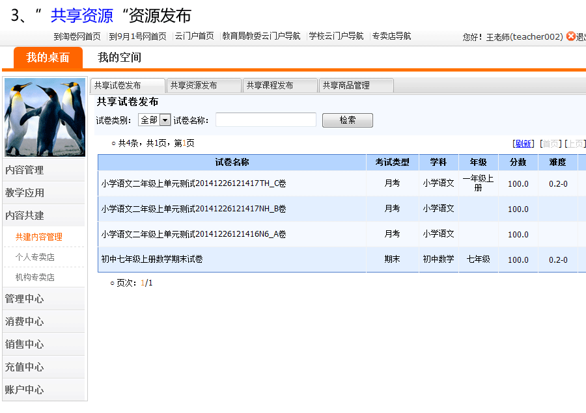Click the 试卷名称 column header
The image size is (586, 413).
[x=232, y=163]
